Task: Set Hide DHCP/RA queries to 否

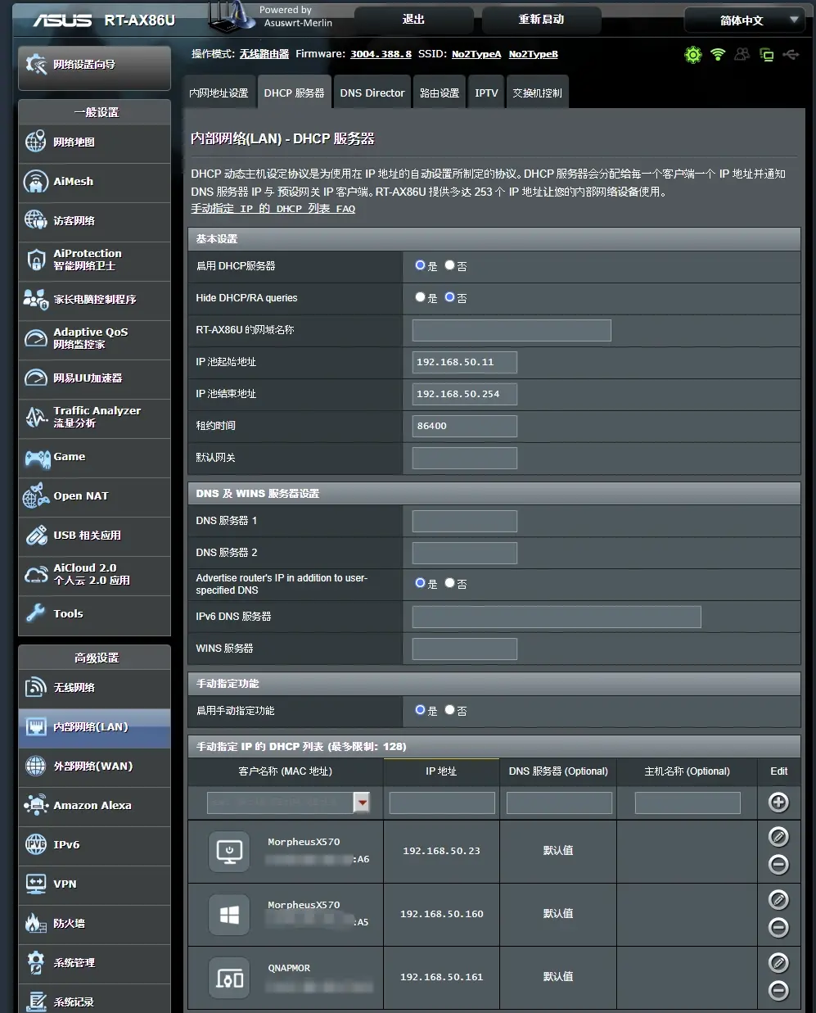Action: coord(450,297)
